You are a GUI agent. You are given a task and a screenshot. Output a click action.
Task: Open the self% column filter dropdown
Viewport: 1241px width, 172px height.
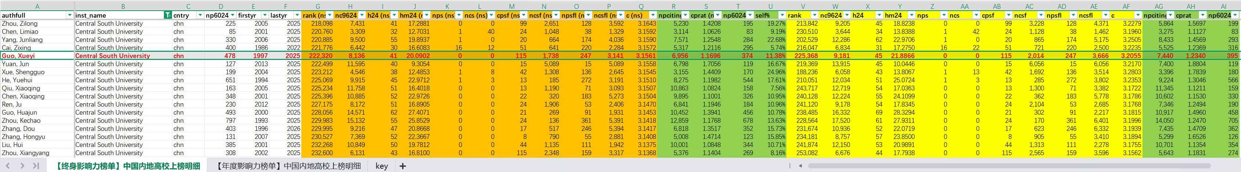pyautogui.click(x=782, y=15)
